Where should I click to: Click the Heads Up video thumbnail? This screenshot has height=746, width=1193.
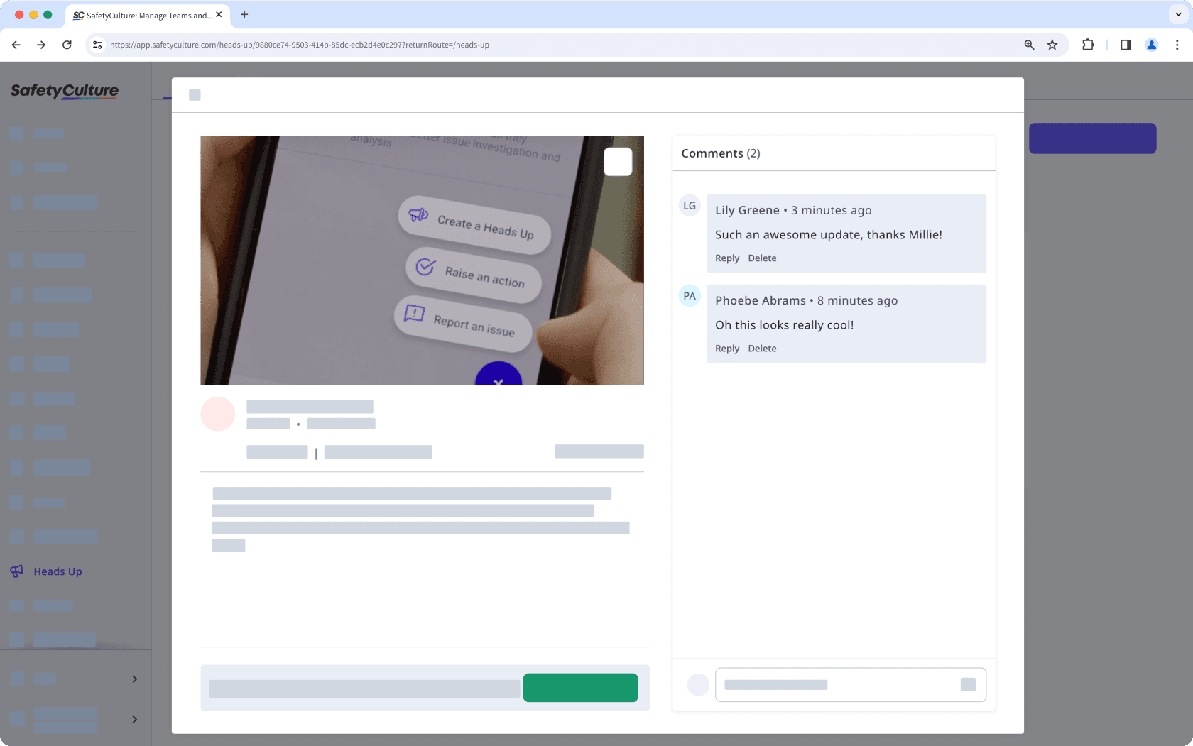pos(422,260)
